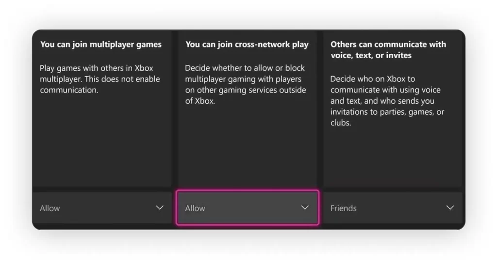Click empty space in the multiplayer games card
The image size is (497, 264).
(102, 145)
